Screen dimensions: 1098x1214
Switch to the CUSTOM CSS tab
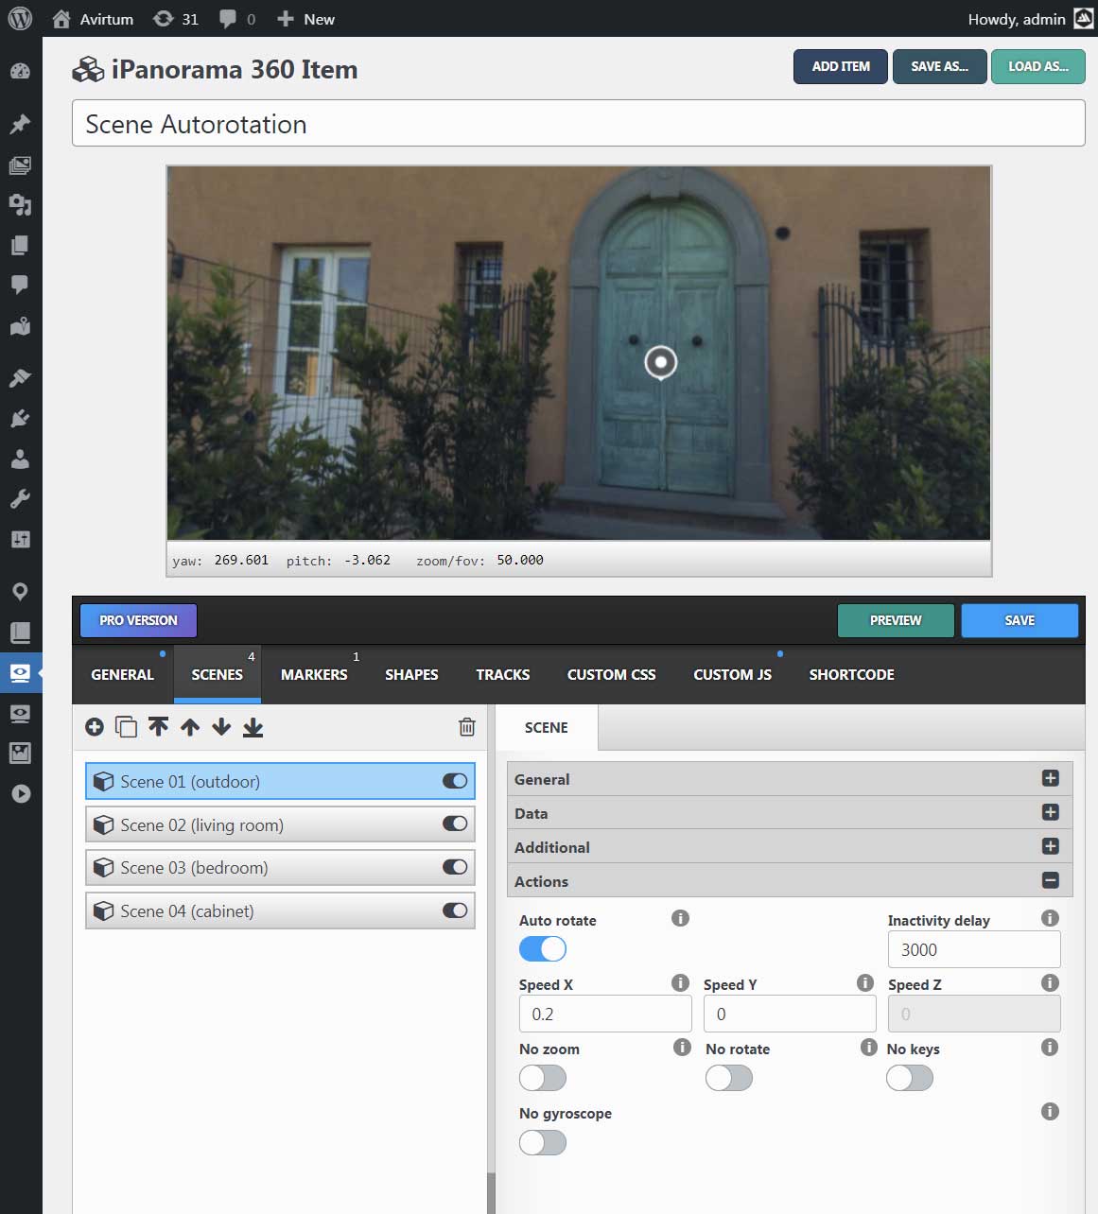click(611, 674)
